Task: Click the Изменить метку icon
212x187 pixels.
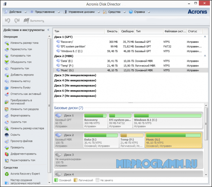Action: [x=7, y=81]
